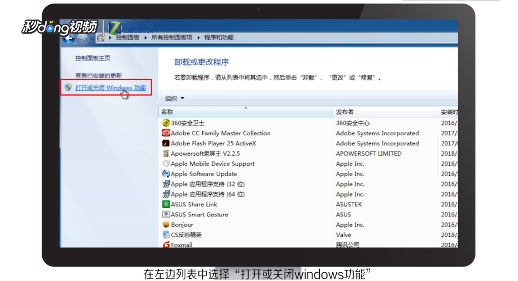Click the Back navigation arrow button

coord(69,39)
